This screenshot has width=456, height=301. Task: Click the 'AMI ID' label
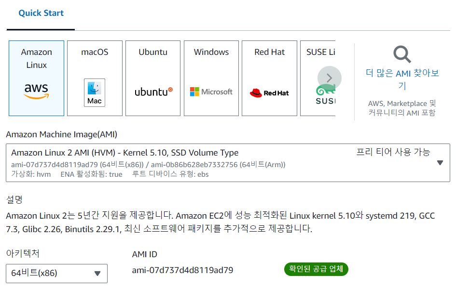click(145, 254)
